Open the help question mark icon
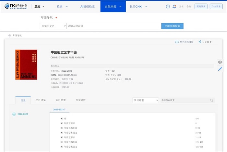Screen dimensions: 227x152 click(168, 6)
